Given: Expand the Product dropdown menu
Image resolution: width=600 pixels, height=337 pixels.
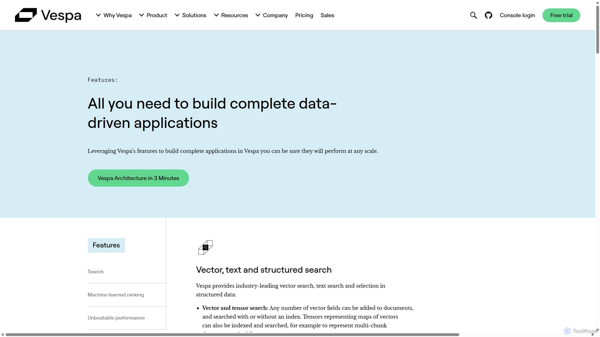Looking at the screenshot, I should coord(153,15).
